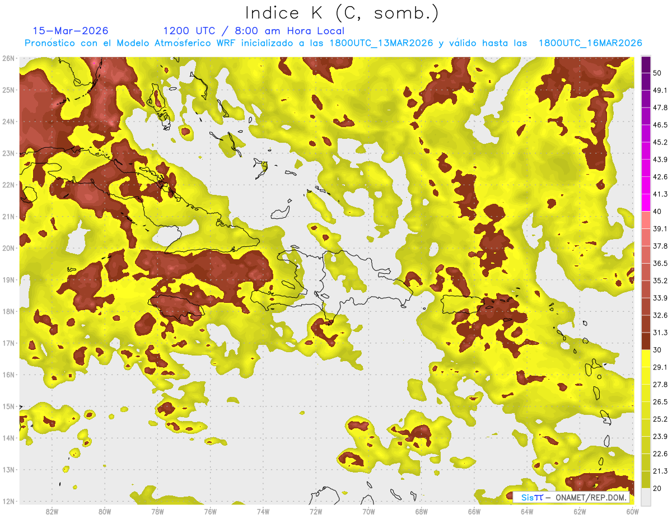Click the colorbar value "31.3"
This screenshot has width=672, height=519.
click(660, 333)
